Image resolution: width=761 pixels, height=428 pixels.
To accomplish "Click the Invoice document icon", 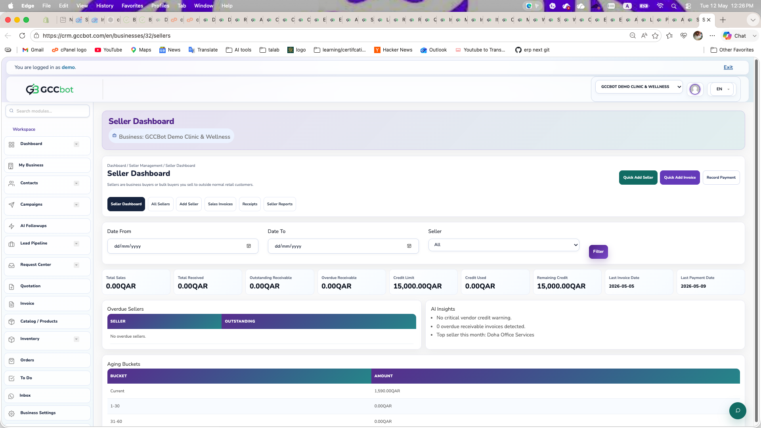I will tap(11, 304).
